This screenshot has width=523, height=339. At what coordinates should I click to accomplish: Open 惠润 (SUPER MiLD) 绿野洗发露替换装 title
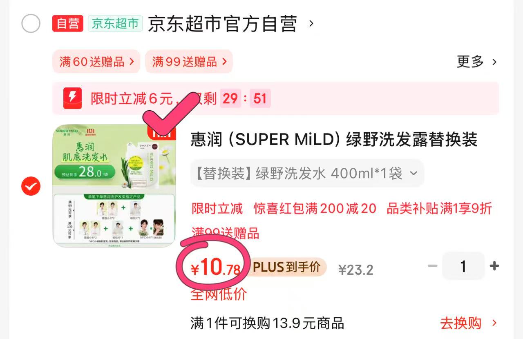coord(334,140)
